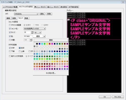Click the size spinner arrows
Screen dimensions: 126x100
click(32, 32)
